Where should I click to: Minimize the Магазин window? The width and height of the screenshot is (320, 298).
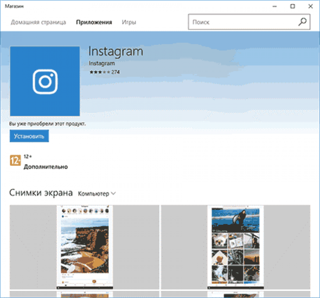tap(275, 6)
